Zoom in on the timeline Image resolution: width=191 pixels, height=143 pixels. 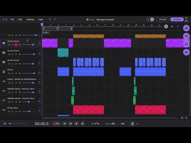point(182,118)
